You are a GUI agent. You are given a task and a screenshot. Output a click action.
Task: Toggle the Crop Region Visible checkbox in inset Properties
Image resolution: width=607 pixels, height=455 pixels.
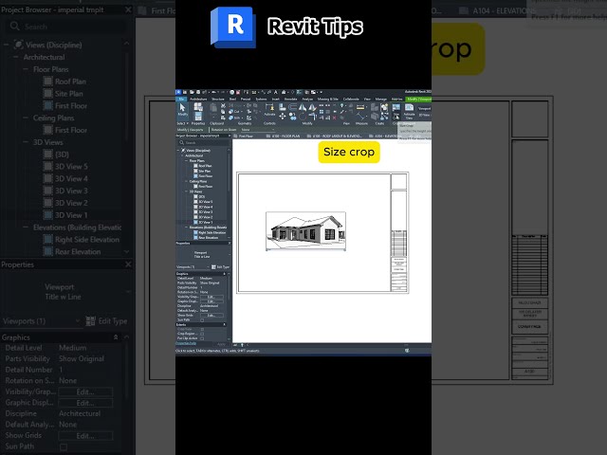coord(202,334)
